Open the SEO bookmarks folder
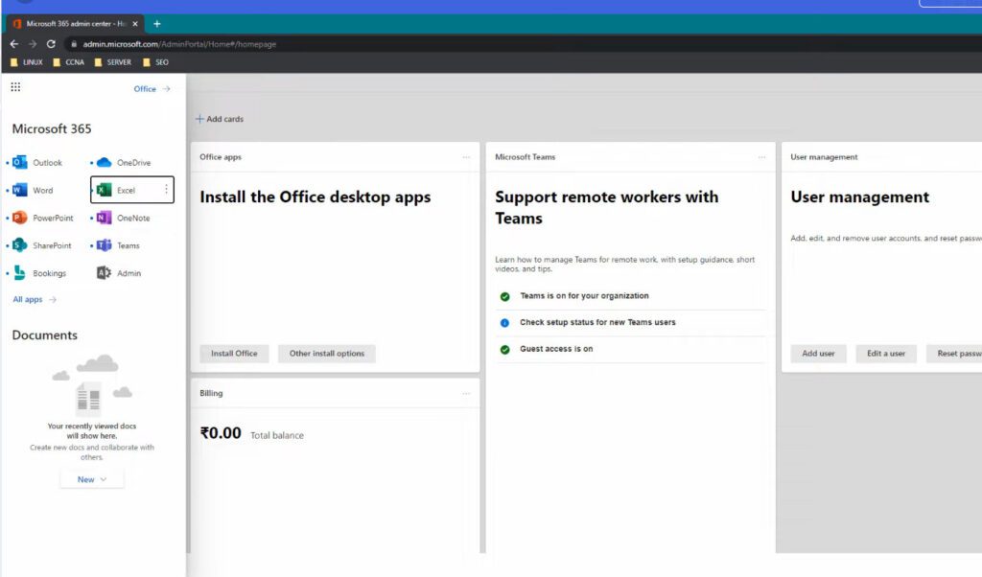 pyautogui.click(x=155, y=62)
